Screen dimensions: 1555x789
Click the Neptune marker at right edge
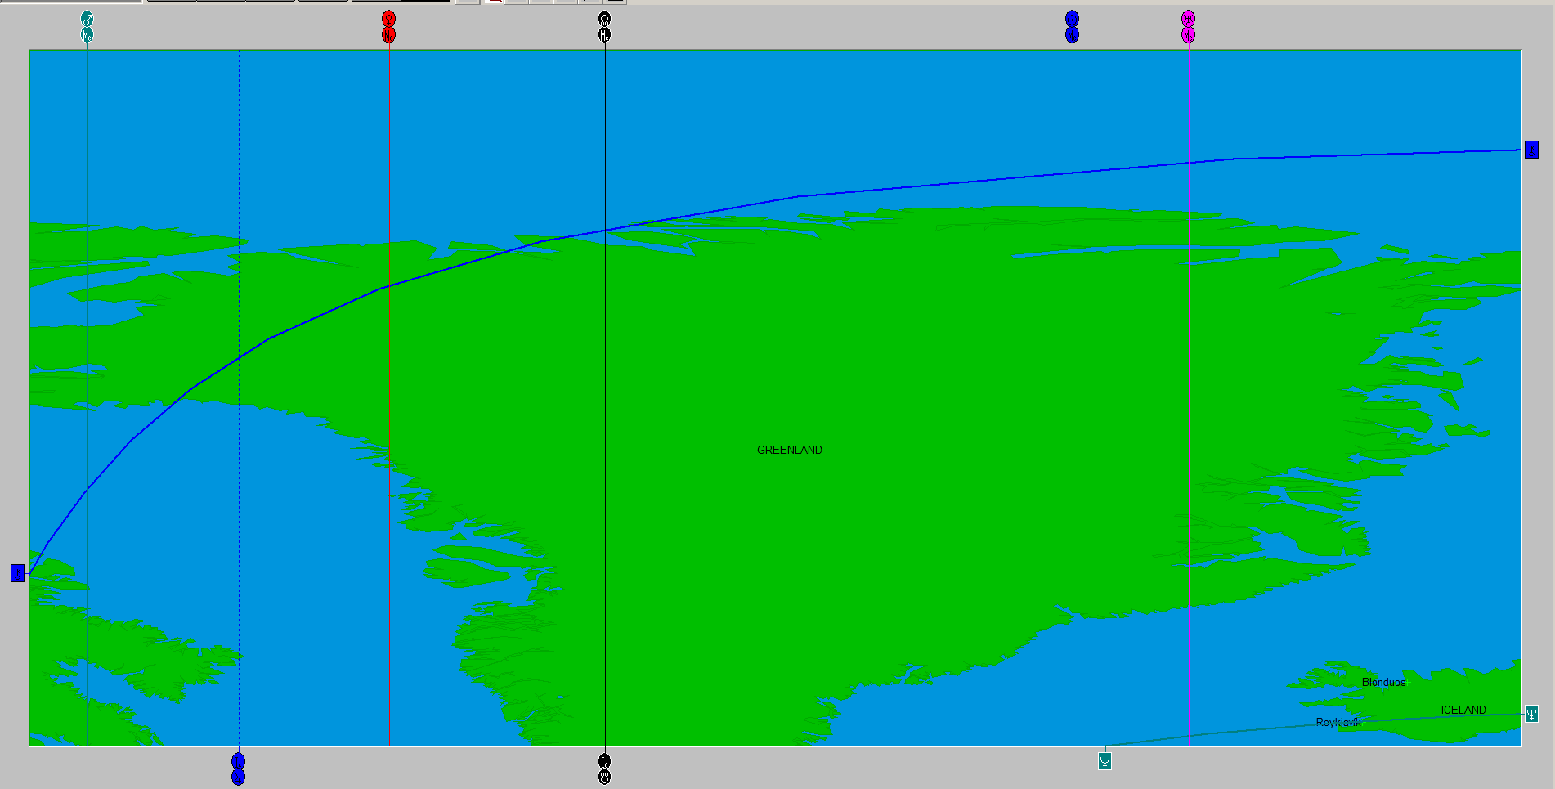coord(1531,714)
